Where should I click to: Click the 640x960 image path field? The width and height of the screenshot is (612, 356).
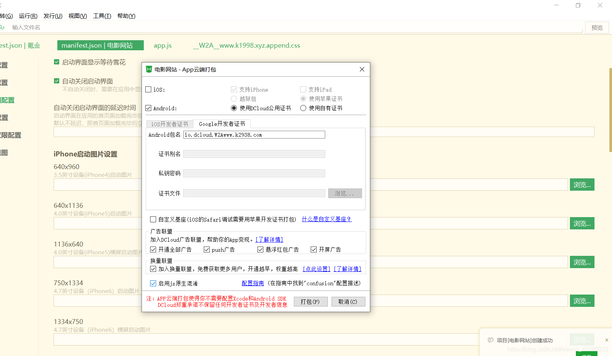click(x=311, y=185)
